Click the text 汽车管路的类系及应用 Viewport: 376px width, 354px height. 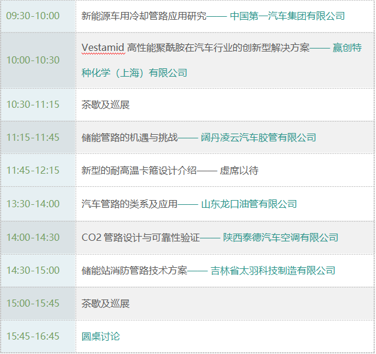pos(130,204)
